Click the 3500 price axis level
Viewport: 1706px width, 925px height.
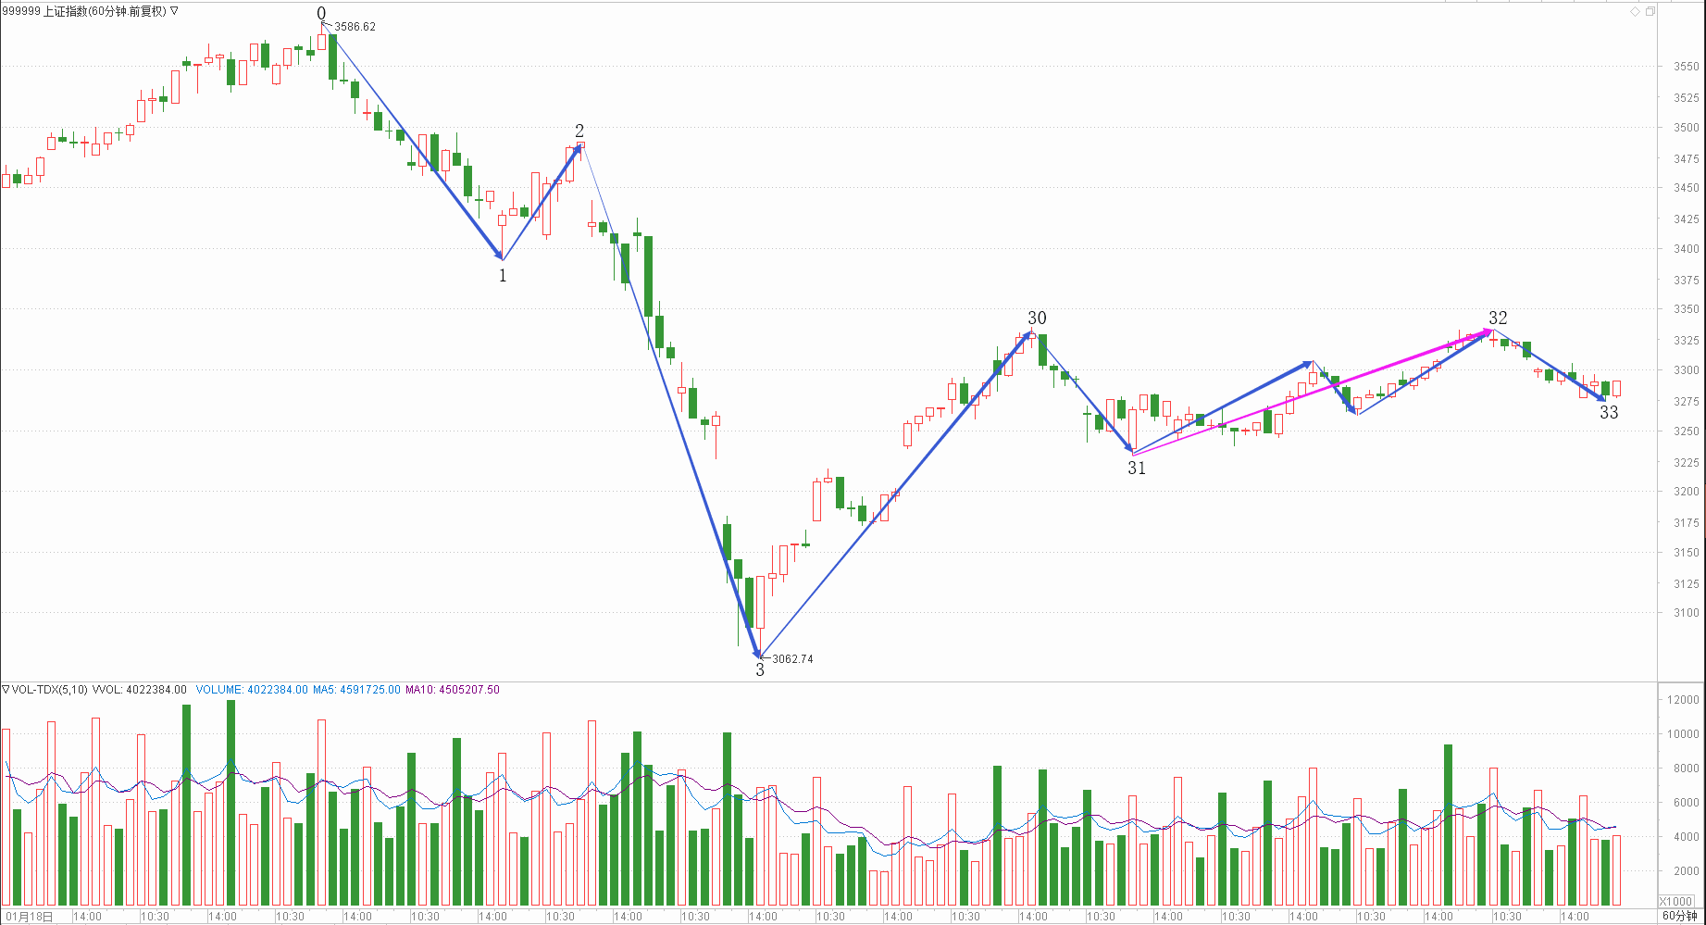click(x=1686, y=128)
